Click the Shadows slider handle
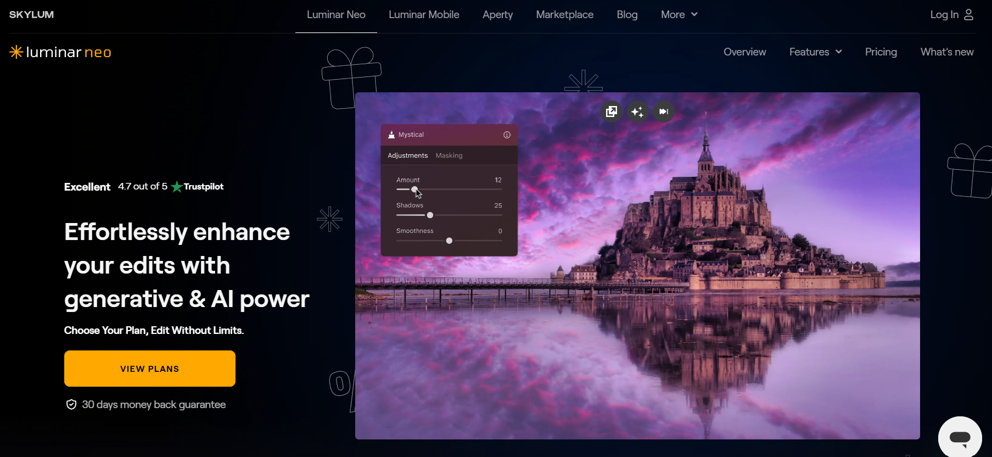The height and width of the screenshot is (457, 992). [x=430, y=215]
